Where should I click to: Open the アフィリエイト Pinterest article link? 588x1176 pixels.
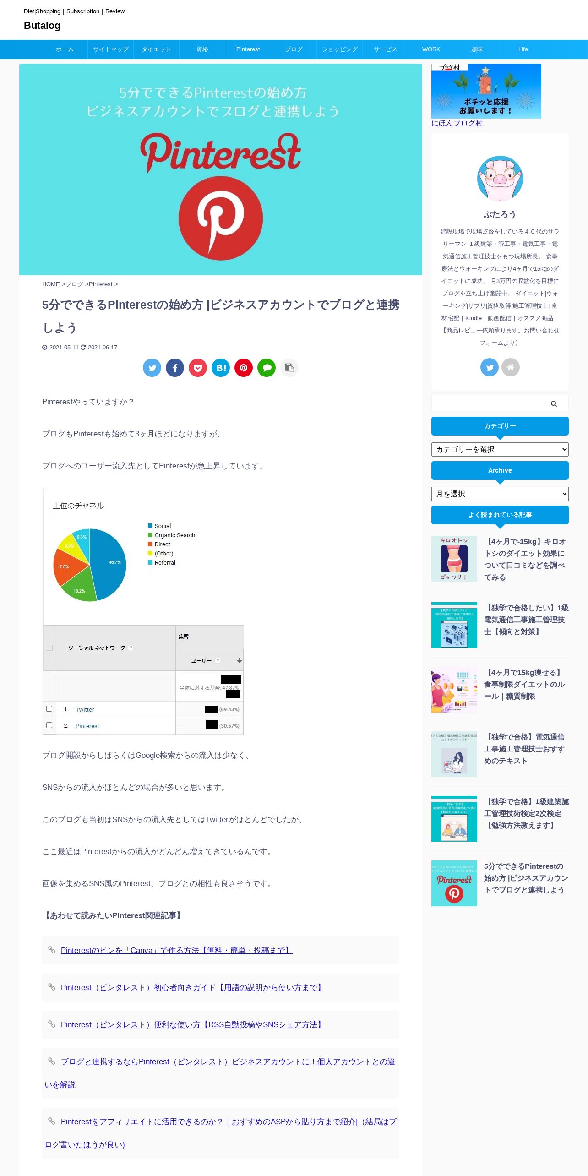221,1133
